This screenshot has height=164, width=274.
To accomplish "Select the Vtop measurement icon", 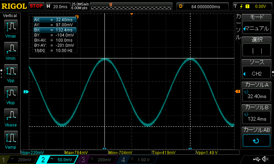I will tap(11, 93).
